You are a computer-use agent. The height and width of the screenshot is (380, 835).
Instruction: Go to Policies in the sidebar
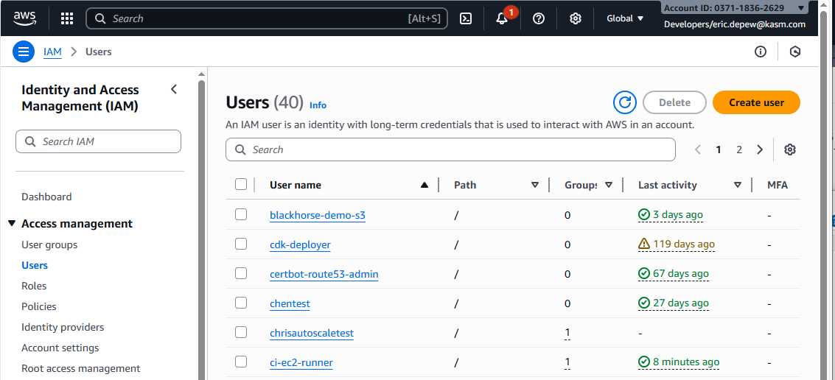pos(39,306)
